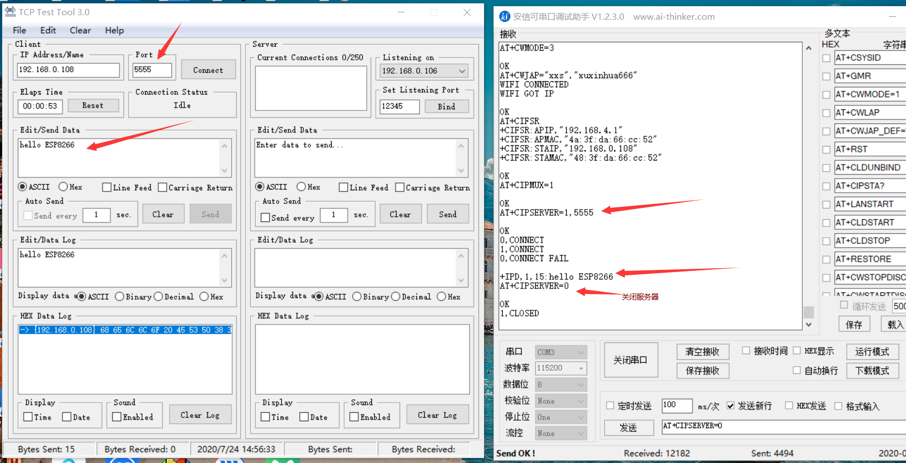906x463 pixels.
Task: Open the Help menu
Action: (x=114, y=30)
